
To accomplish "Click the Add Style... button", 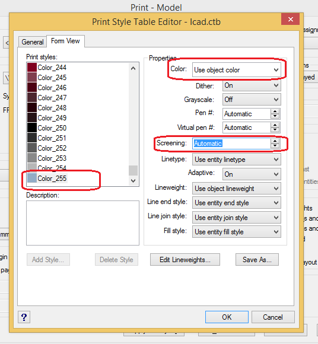I will click(48, 260).
